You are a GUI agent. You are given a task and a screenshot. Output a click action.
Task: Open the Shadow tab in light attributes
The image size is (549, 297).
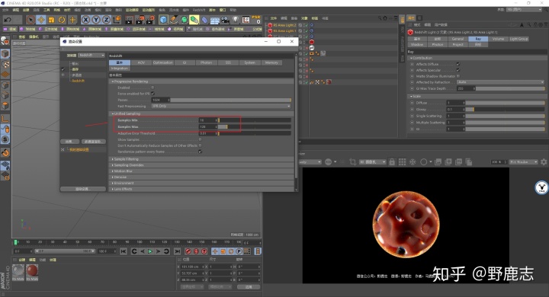(417, 45)
